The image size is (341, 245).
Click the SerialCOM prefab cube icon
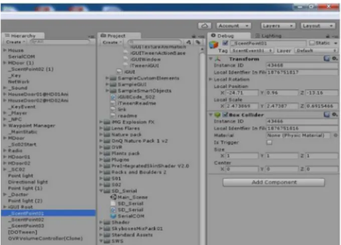(x=113, y=216)
